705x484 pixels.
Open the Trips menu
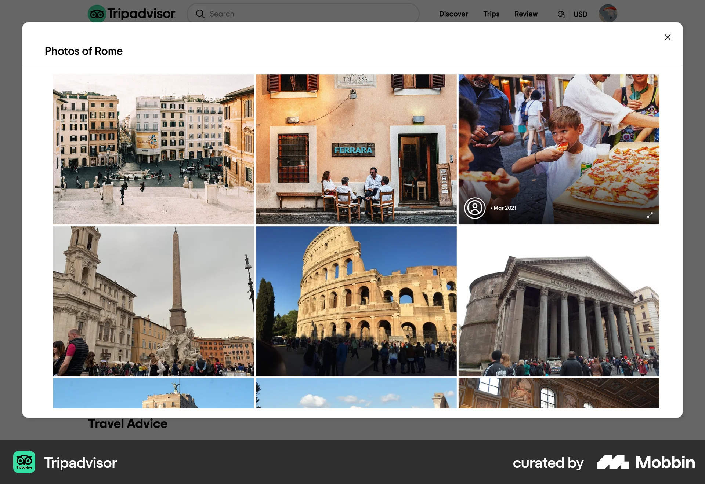tap(491, 14)
